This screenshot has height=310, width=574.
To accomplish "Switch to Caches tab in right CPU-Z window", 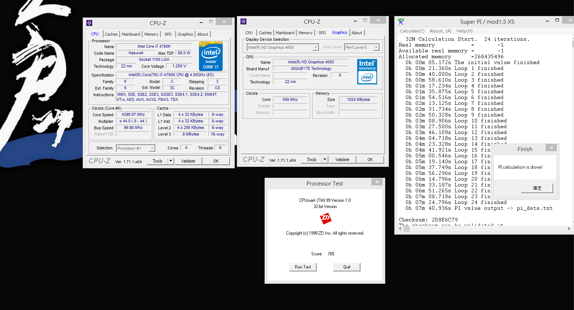I will pos(265,33).
